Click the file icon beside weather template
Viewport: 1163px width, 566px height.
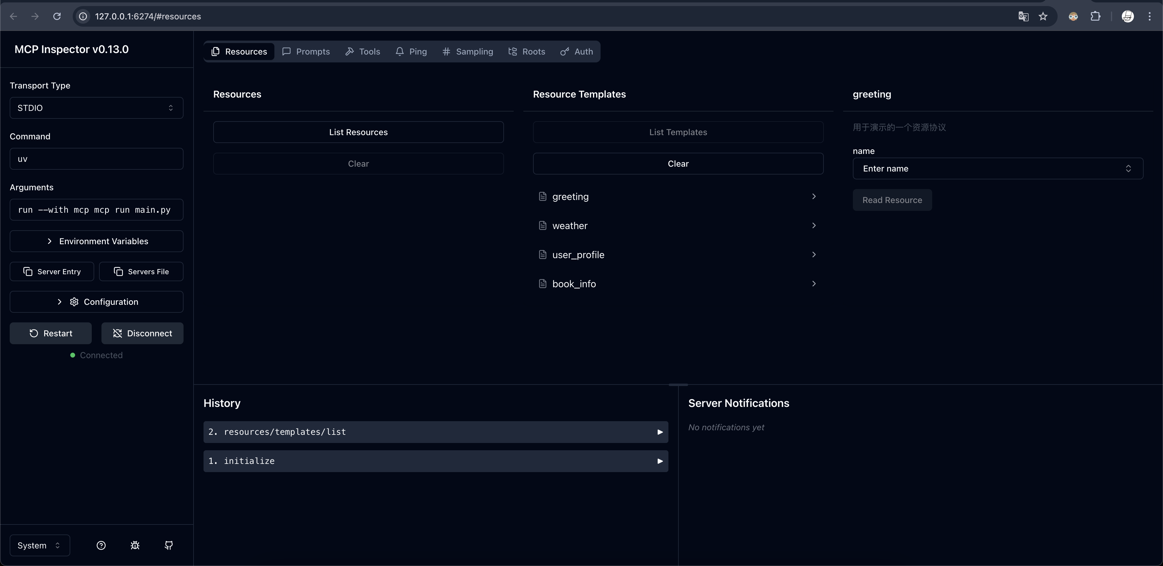tap(543, 225)
